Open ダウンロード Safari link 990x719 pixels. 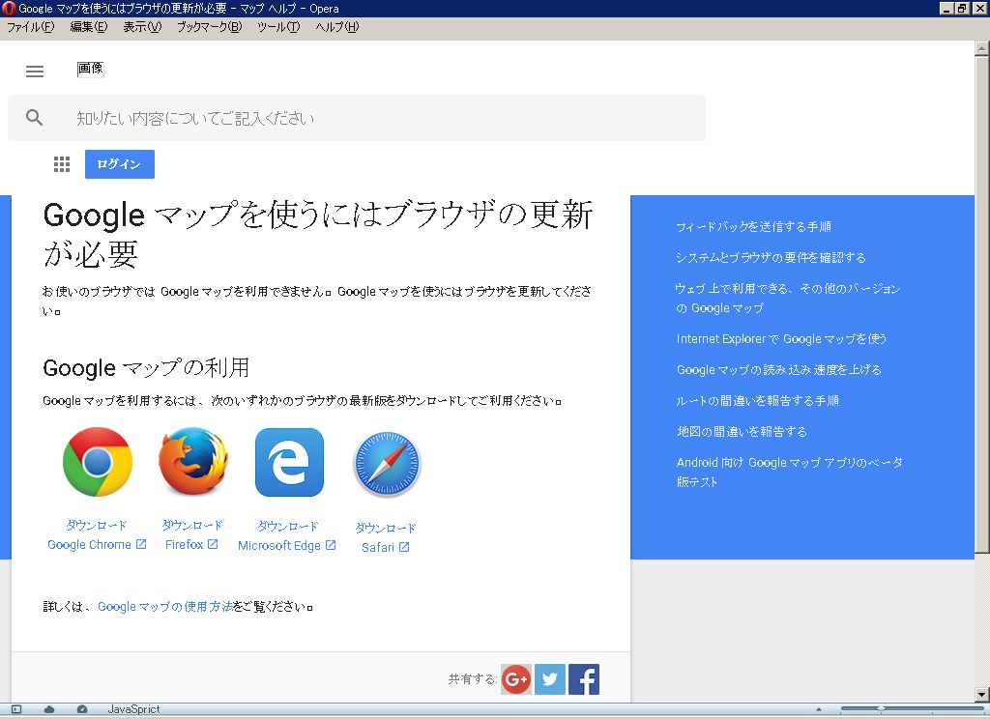(386, 538)
